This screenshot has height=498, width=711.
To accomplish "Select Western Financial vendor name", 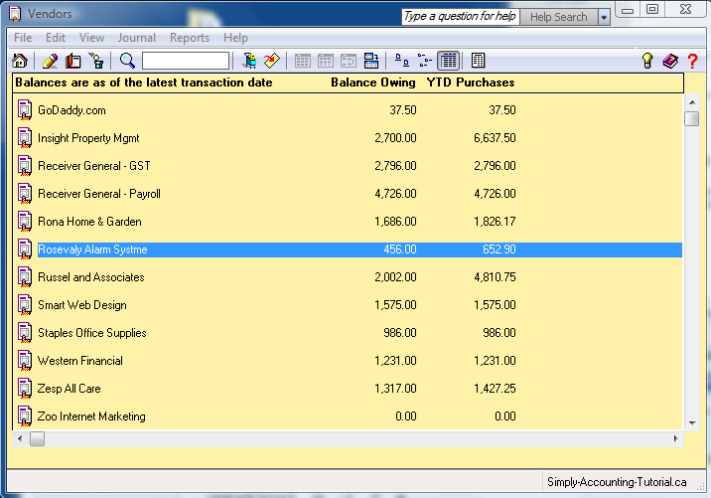I will pyautogui.click(x=80, y=361).
